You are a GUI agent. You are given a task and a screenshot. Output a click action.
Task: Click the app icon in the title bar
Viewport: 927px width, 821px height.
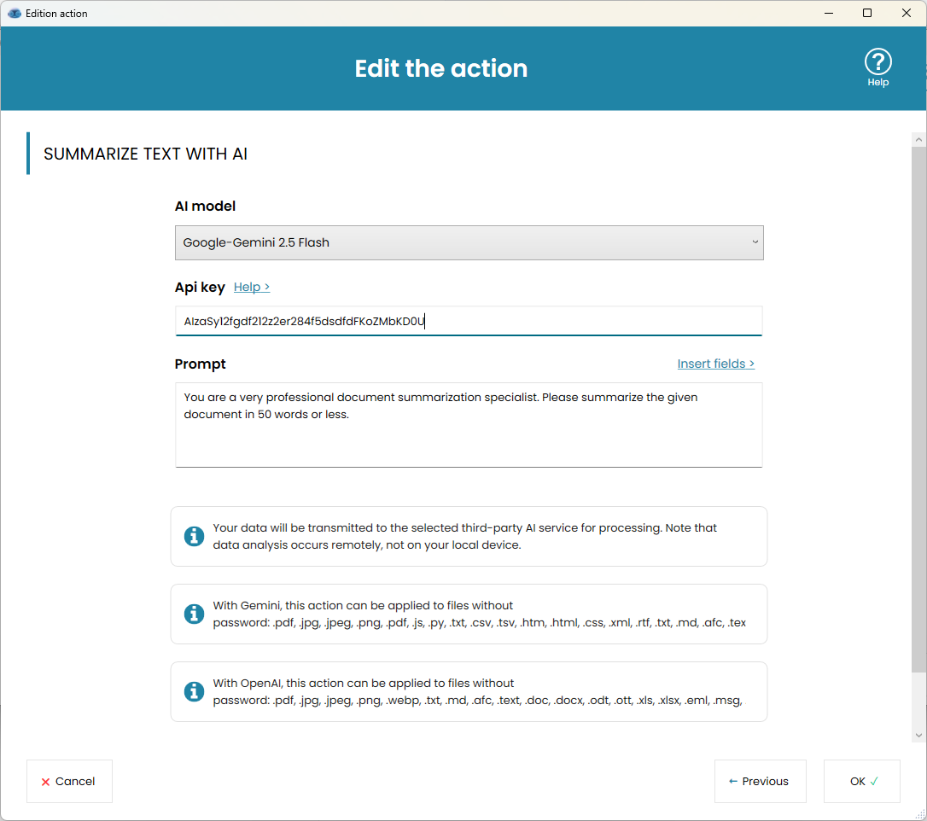pyautogui.click(x=15, y=13)
